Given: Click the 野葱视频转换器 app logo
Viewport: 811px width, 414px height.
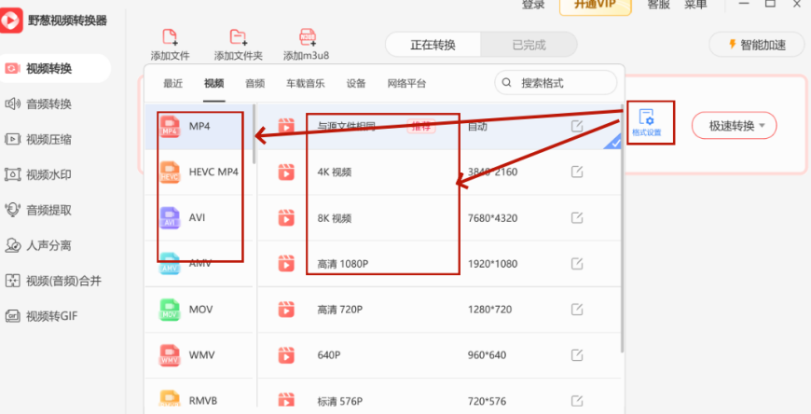Looking at the screenshot, I should pyautogui.click(x=11, y=21).
